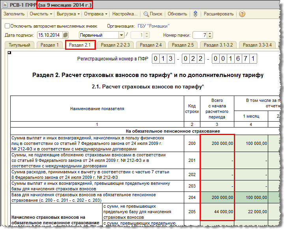Click the last digit of the registration number
The height and width of the screenshot is (229, 284).
[x=253, y=58]
